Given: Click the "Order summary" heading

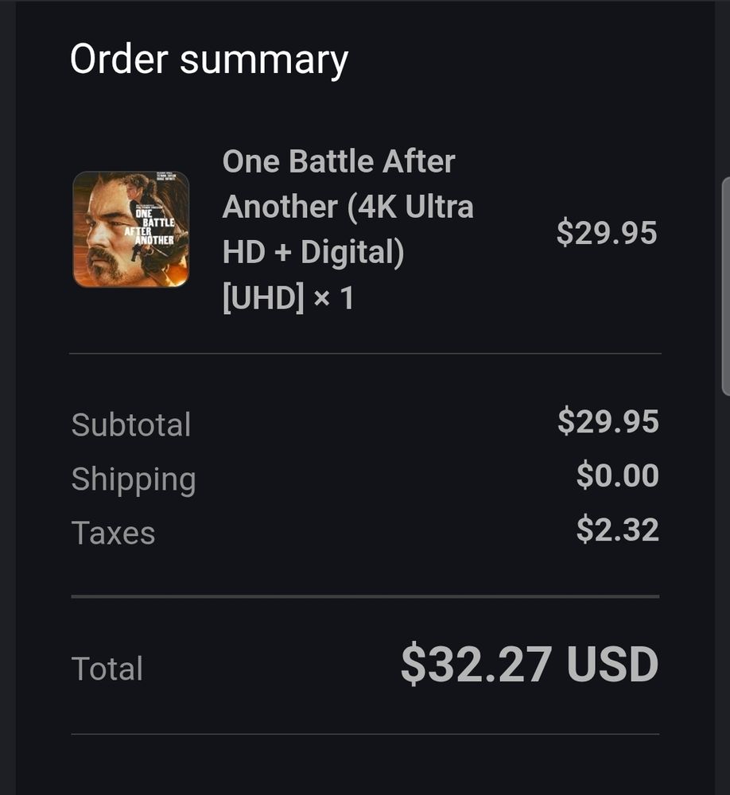Looking at the screenshot, I should point(209,60).
